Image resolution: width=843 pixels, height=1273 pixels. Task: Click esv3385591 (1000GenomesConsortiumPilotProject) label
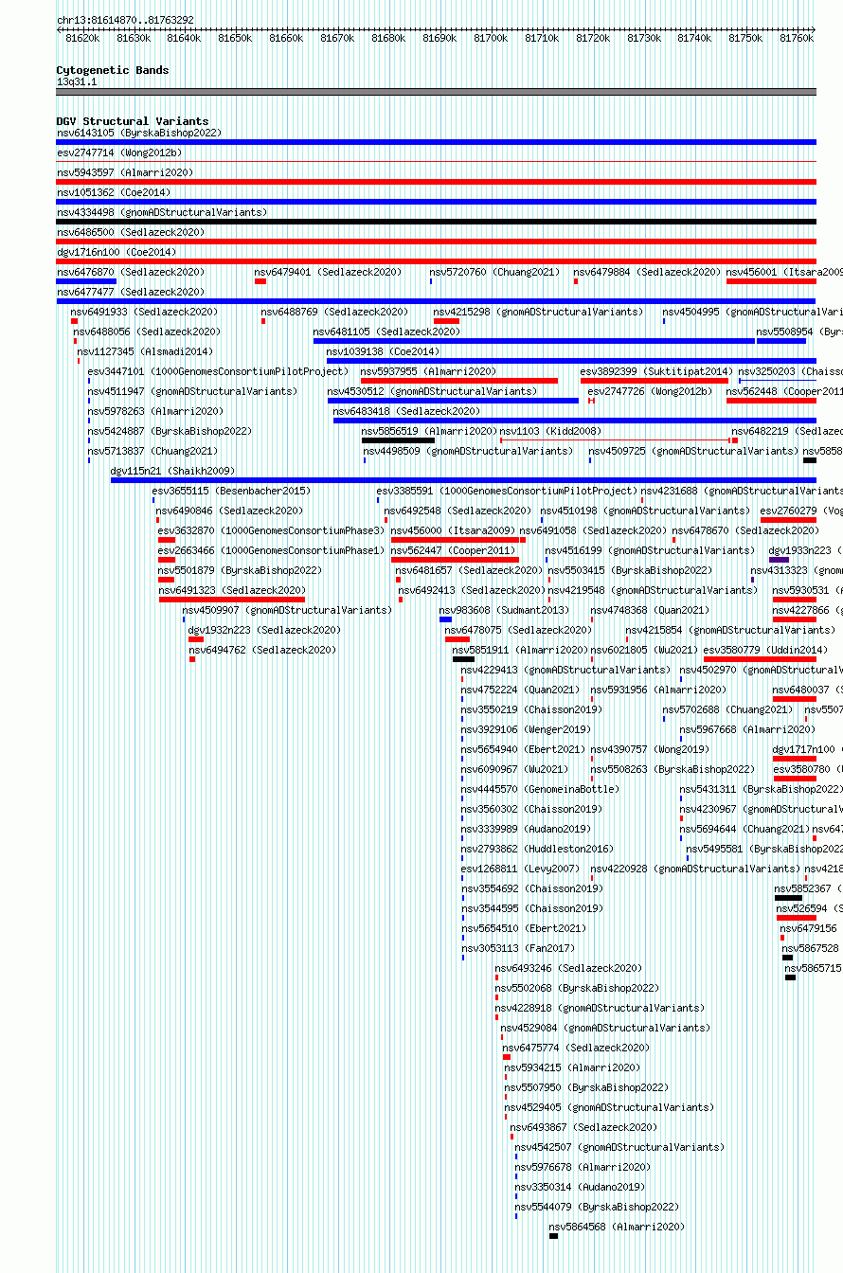[507, 491]
